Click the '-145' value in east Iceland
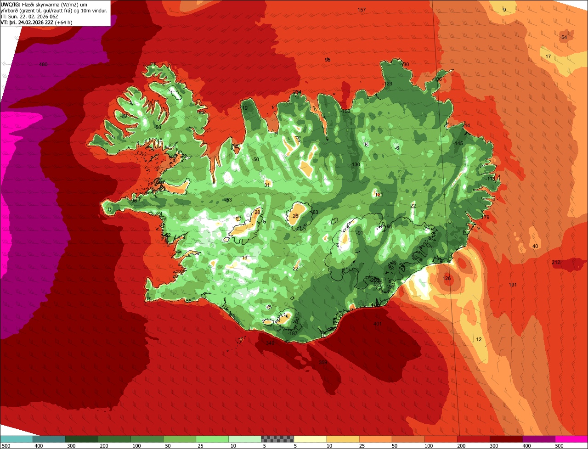The height and width of the screenshot is (449, 588). 458,143
